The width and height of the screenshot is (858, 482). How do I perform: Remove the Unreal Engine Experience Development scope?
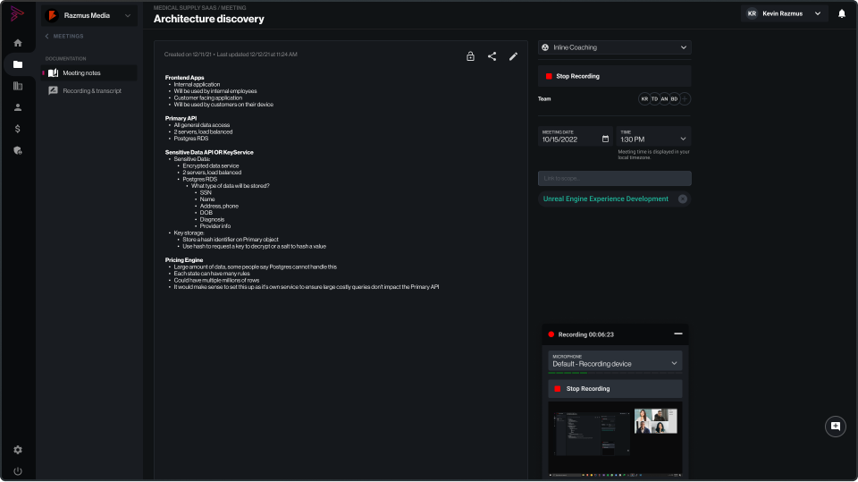pos(682,199)
